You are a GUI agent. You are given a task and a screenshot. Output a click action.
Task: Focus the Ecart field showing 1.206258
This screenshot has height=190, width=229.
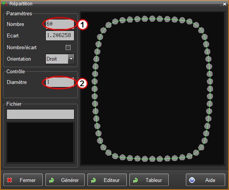pos(60,35)
